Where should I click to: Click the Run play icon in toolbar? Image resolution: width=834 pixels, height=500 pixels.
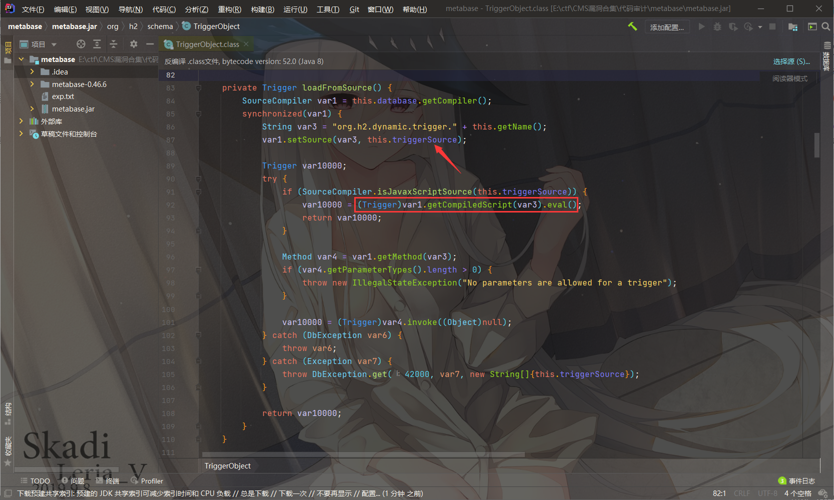[x=701, y=26]
